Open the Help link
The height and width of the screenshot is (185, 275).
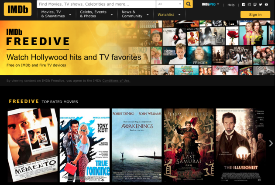coord(231,5)
